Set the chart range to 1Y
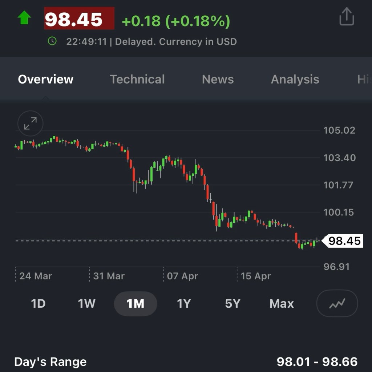The width and height of the screenshot is (372, 372). tap(183, 303)
